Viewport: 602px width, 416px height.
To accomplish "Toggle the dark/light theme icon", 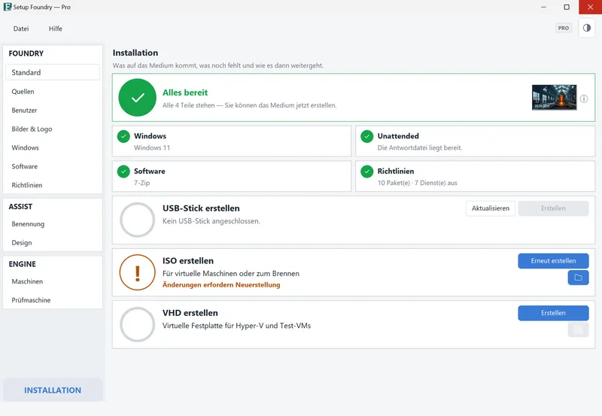I will coord(587,28).
